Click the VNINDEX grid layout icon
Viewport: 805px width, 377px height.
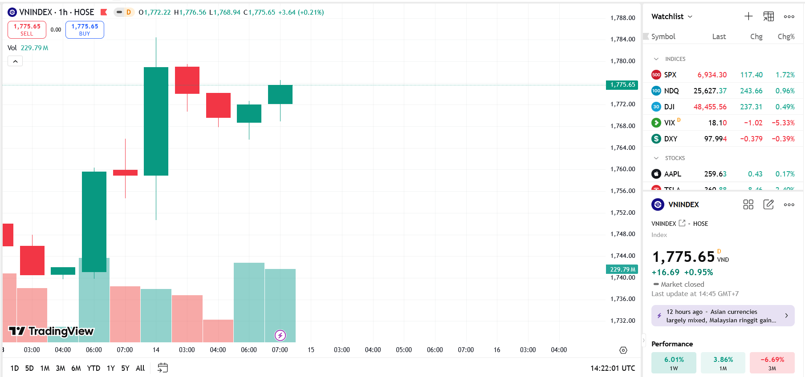click(748, 205)
